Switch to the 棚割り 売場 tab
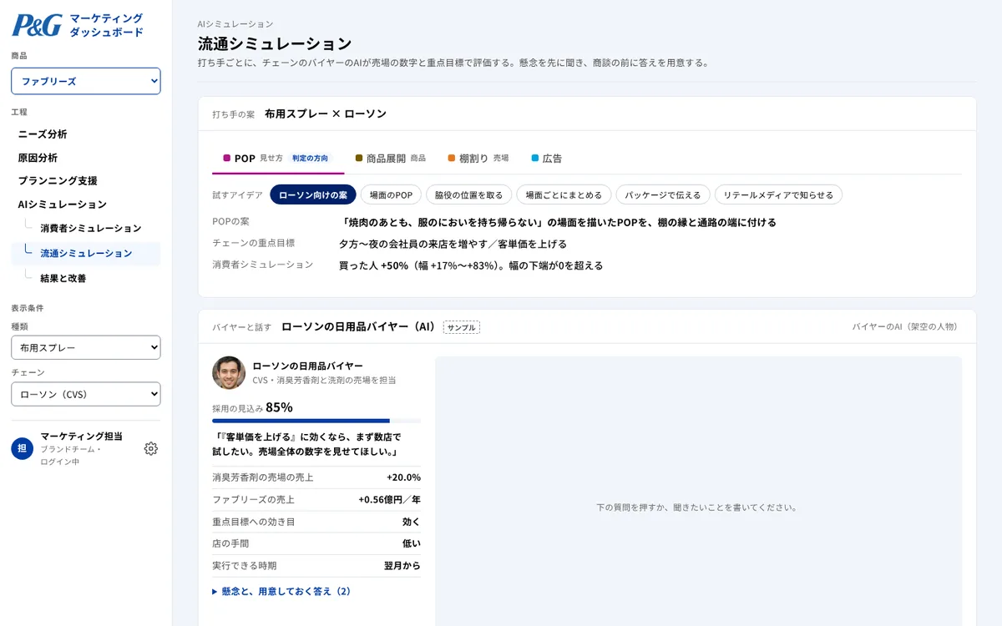This screenshot has height=626, width=1002. pyautogui.click(x=478, y=158)
